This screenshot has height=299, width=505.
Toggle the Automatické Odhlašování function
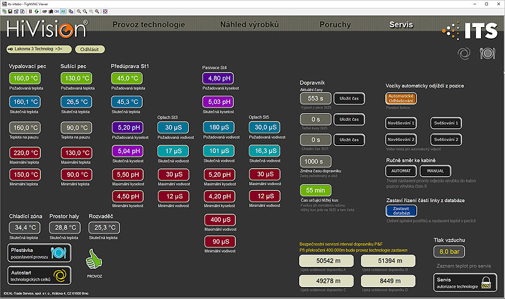401,98
